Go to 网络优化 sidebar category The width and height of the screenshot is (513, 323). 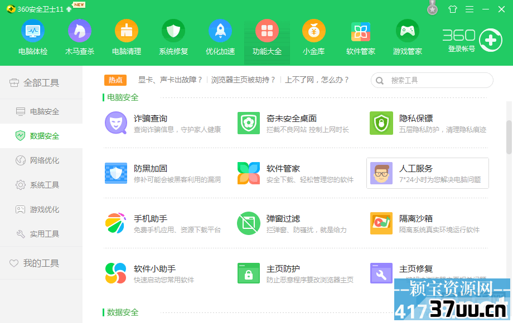(41, 160)
